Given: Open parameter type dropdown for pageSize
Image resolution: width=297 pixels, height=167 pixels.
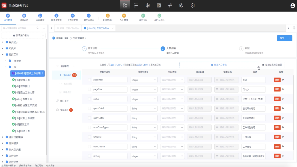Looking at the screenshot, I should (144, 89).
